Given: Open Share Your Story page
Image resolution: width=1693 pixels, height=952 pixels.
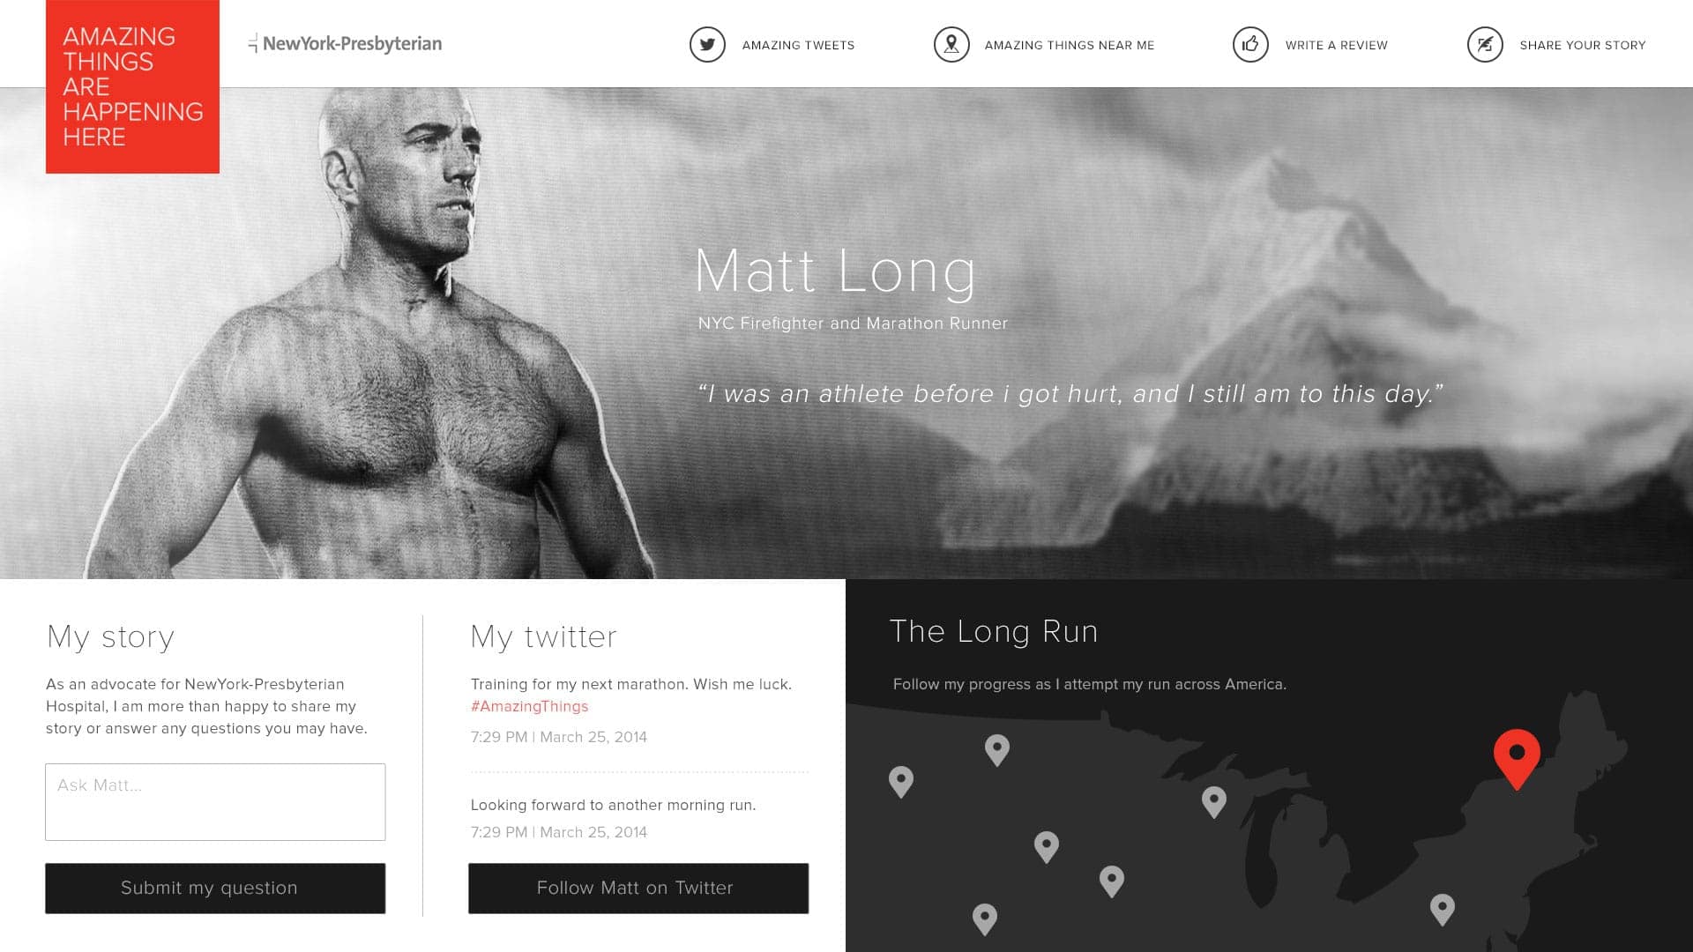Looking at the screenshot, I should coord(1582,45).
